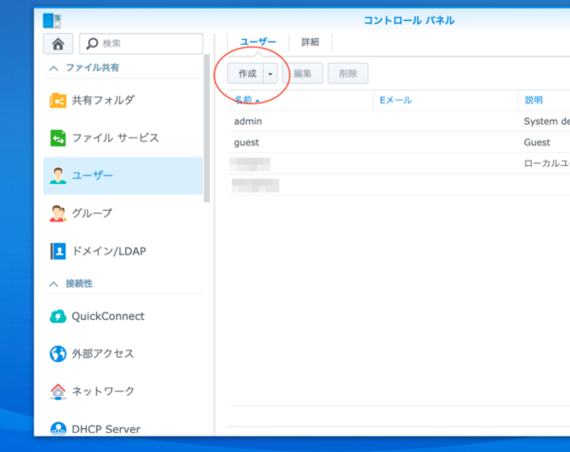570x452 pixels.
Task: Collapse the 接続性 section
Action: coord(54,284)
